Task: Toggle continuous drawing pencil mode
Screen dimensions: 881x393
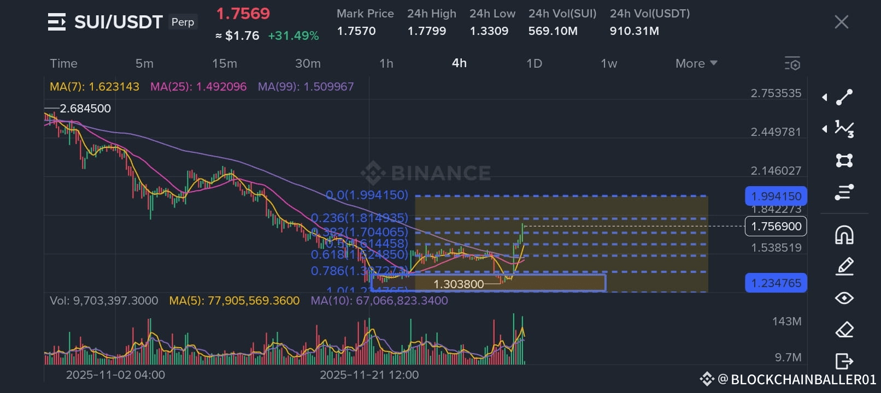Action: [x=844, y=266]
